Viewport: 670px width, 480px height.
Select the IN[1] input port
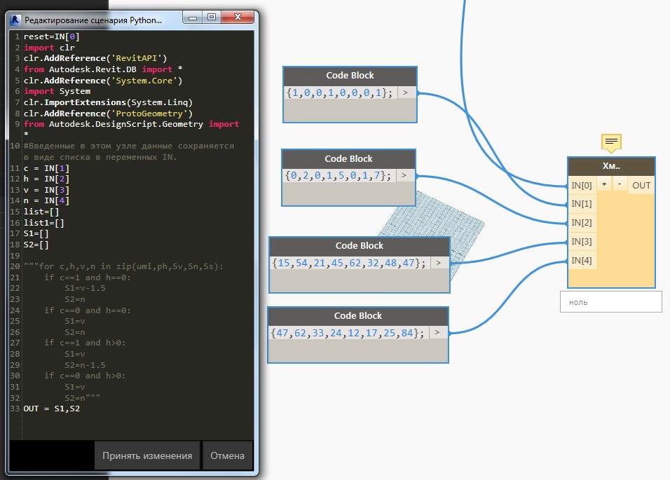(582, 204)
